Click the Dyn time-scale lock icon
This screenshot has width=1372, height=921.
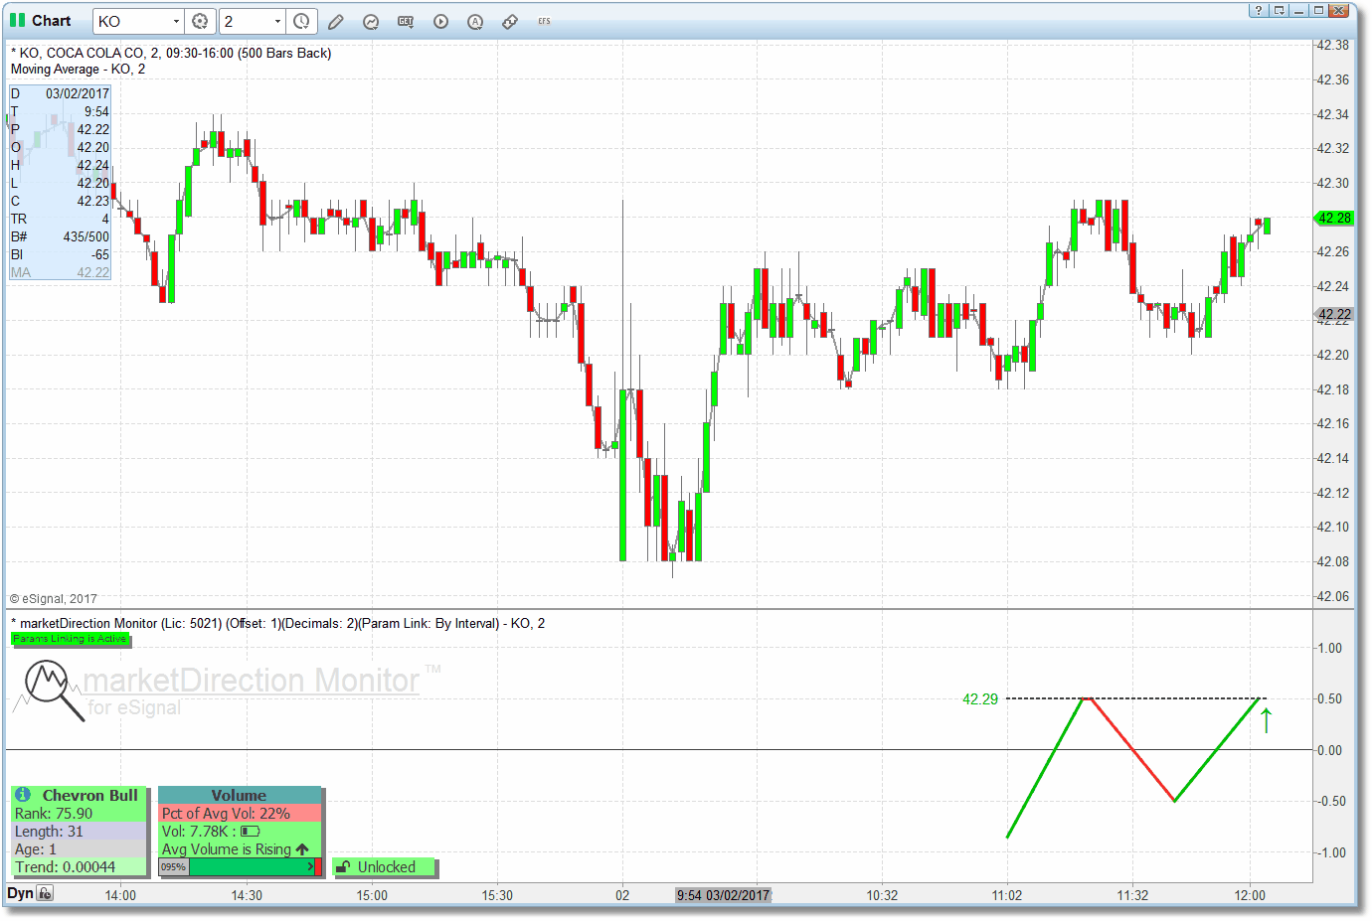pyautogui.click(x=46, y=893)
